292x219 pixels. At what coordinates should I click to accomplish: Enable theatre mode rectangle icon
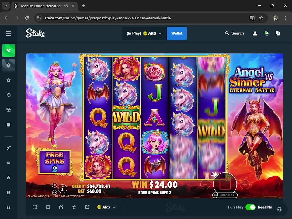pyautogui.click(x=48, y=207)
